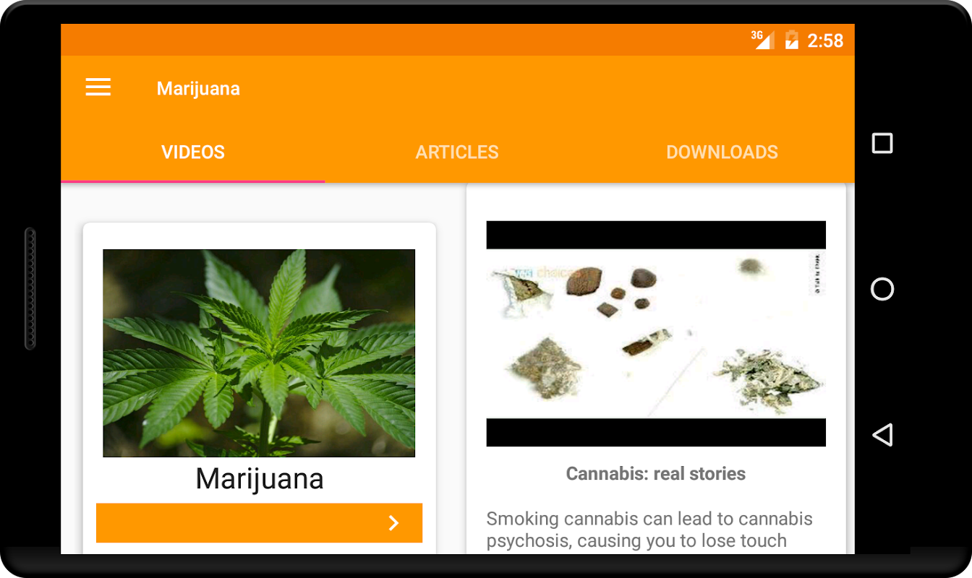Click the smoking cannabis psychosis description text
The height and width of the screenshot is (578, 972).
649,530
